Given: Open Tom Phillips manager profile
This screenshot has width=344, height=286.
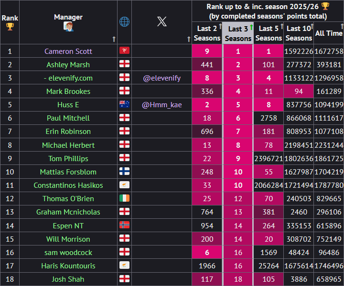Looking at the screenshot, I should pyautogui.click(x=68, y=159).
